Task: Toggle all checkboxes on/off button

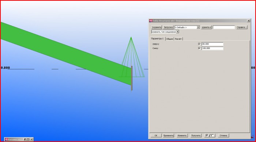Action: pos(210,135)
